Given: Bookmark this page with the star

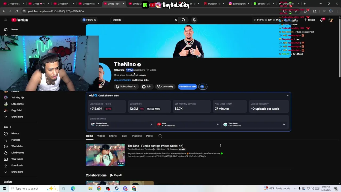Looking at the screenshot, I should point(296,11).
